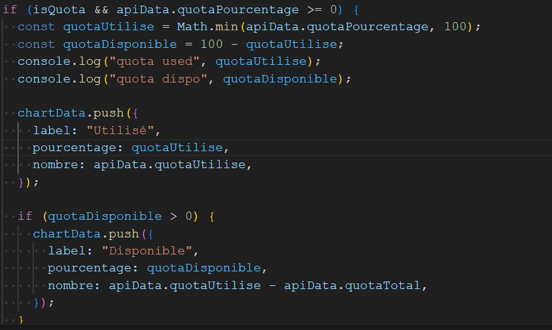Click the chartData.push inside the nested if
This screenshot has width=552, height=330.
(86, 234)
